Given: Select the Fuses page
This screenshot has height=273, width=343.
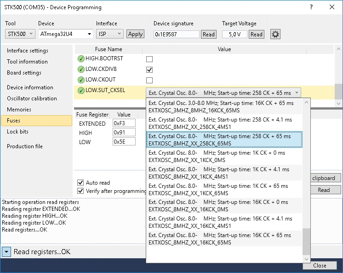Looking at the screenshot, I should [x=36, y=121].
